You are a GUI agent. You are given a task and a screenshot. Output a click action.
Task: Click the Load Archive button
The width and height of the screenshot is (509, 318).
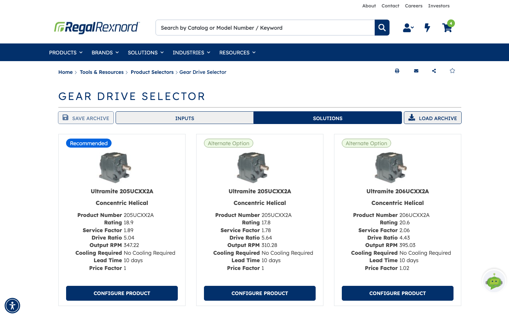pos(433,118)
